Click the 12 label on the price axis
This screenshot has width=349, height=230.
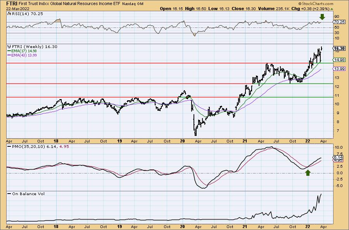337,86
